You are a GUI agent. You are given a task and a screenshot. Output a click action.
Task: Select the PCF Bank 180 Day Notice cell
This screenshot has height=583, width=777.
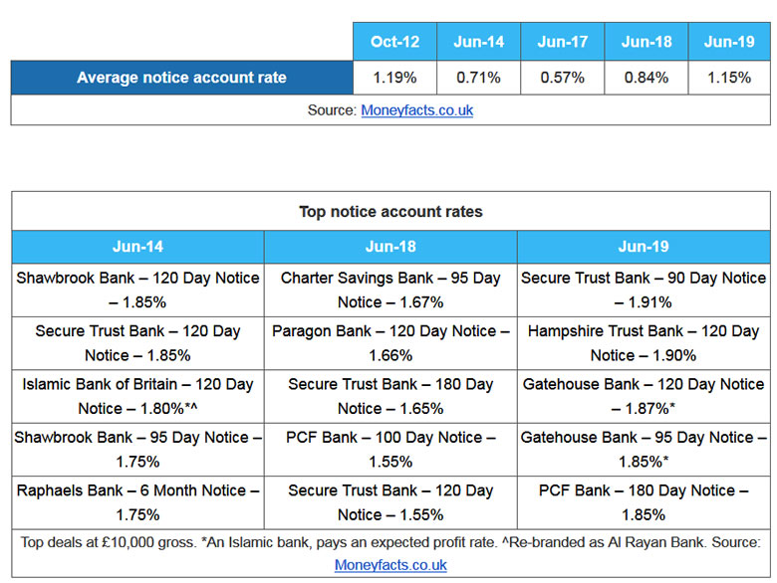tap(643, 502)
